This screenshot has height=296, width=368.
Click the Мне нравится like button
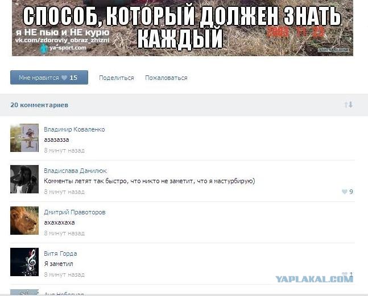(49, 78)
